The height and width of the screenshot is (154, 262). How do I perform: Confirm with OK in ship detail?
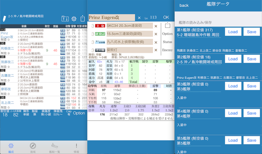pyautogui.click(x=166, y=17)
